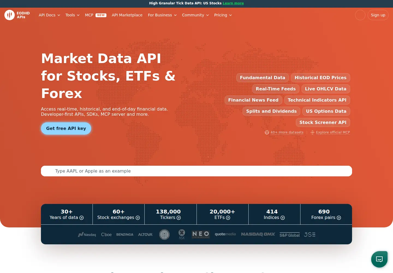This screenshot has width=393, height=273.
Task: Expand the Tools dropdown menu
Action: click(73, 15)
